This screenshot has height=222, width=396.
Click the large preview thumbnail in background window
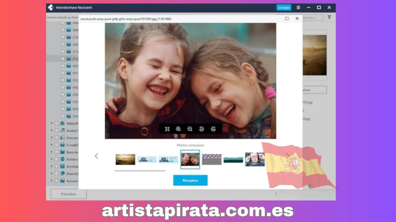pos(314,55)
